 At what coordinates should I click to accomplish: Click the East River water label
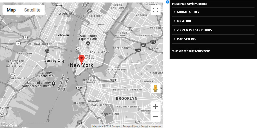point(125,17)
